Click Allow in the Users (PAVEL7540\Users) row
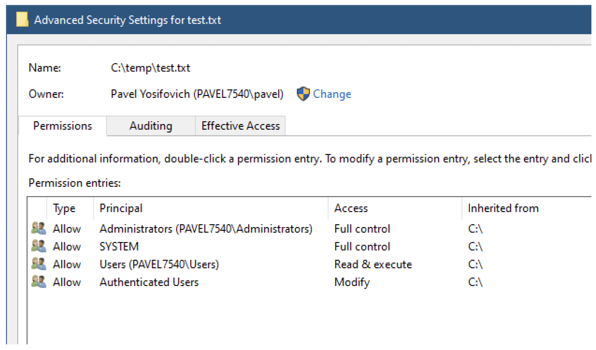Viewport: 596px width, 350px height. coord(67,264)
